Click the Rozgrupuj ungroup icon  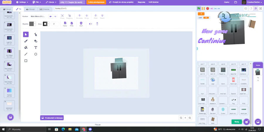tap(69, 16)
